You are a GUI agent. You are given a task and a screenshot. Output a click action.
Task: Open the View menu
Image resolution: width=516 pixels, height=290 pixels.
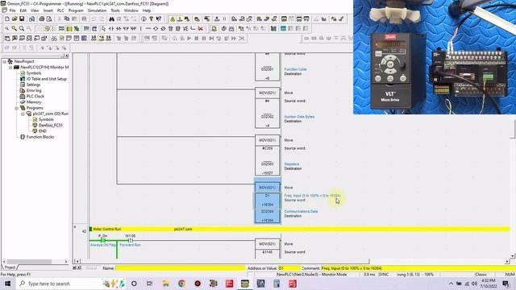click(35, 10)
